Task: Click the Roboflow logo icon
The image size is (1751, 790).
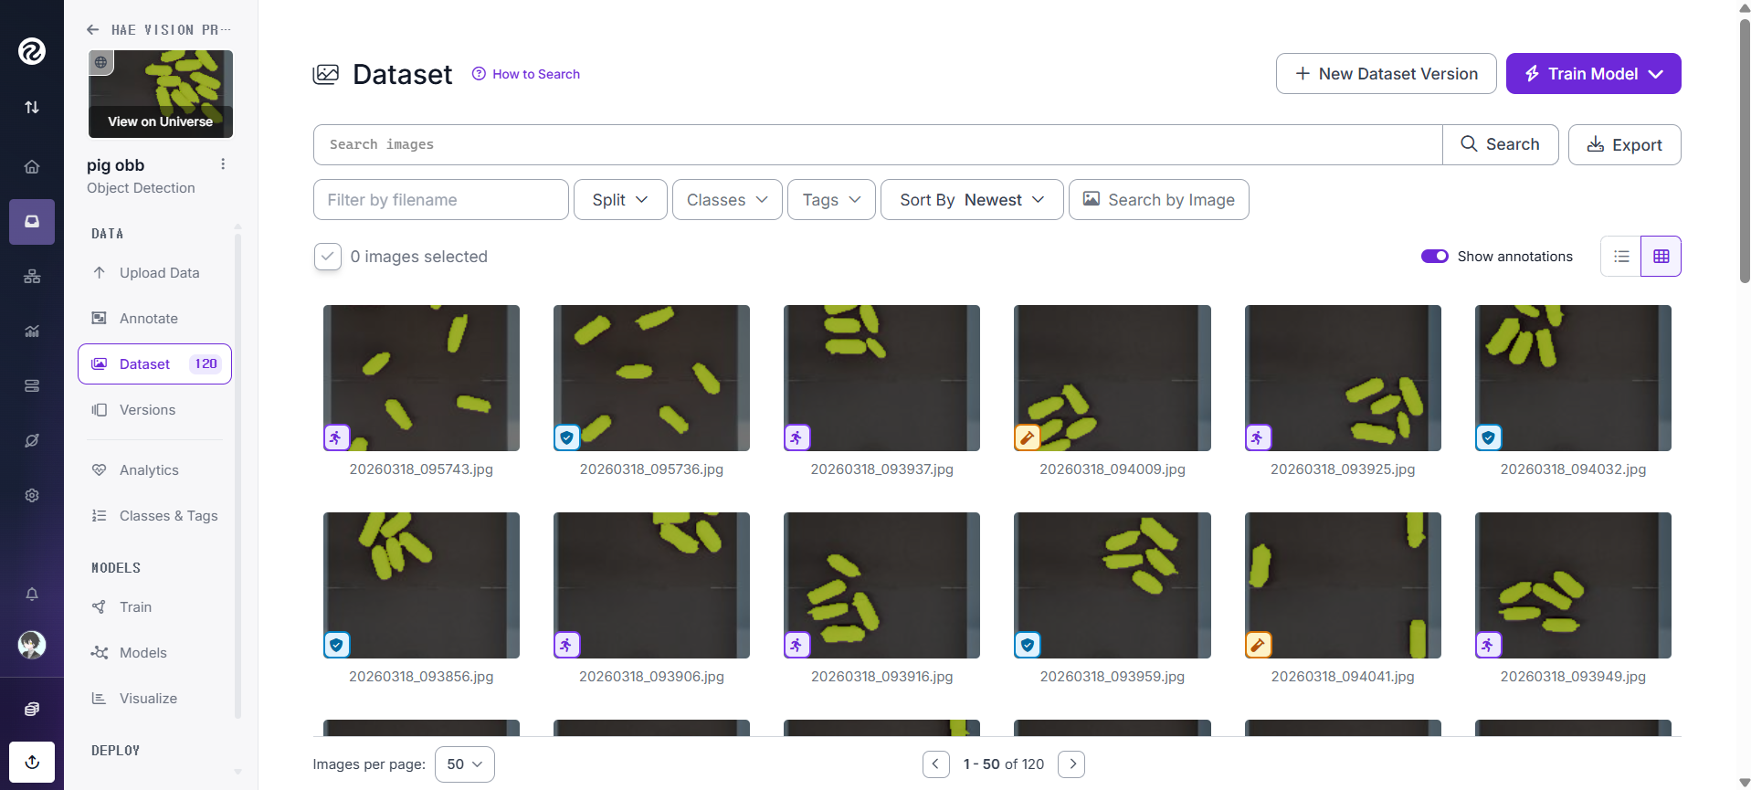Action: tap(32, 51)
